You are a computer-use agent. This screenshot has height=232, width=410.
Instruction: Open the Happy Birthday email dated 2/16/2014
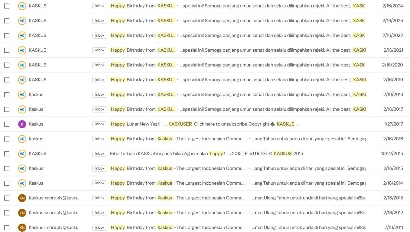(178, 183)
